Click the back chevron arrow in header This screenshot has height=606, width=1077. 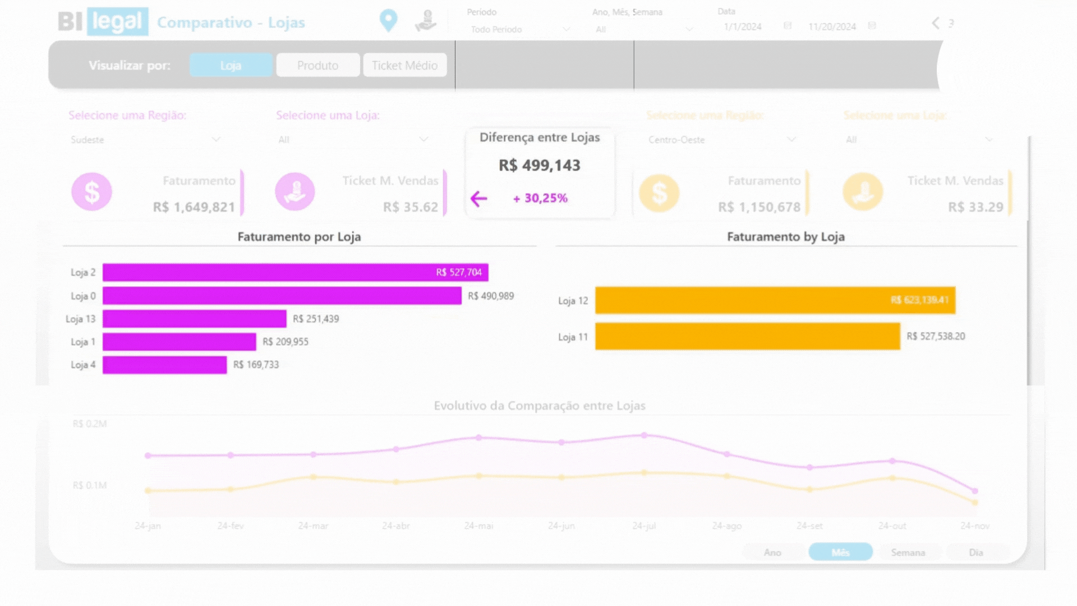pos(935,23)
